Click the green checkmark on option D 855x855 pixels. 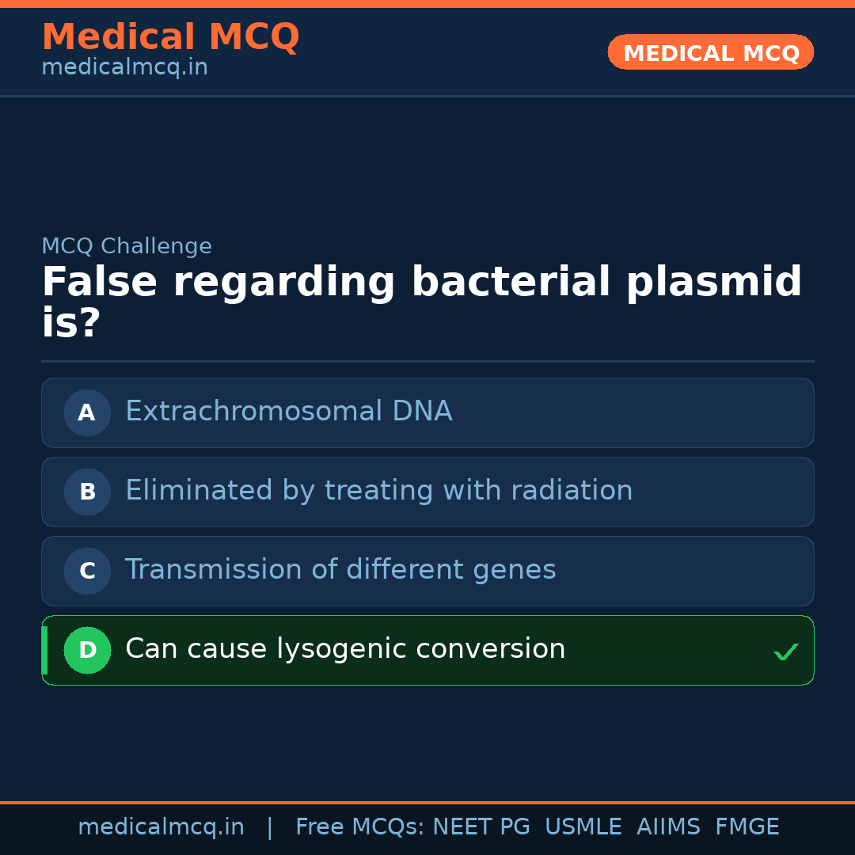(785, 652)
